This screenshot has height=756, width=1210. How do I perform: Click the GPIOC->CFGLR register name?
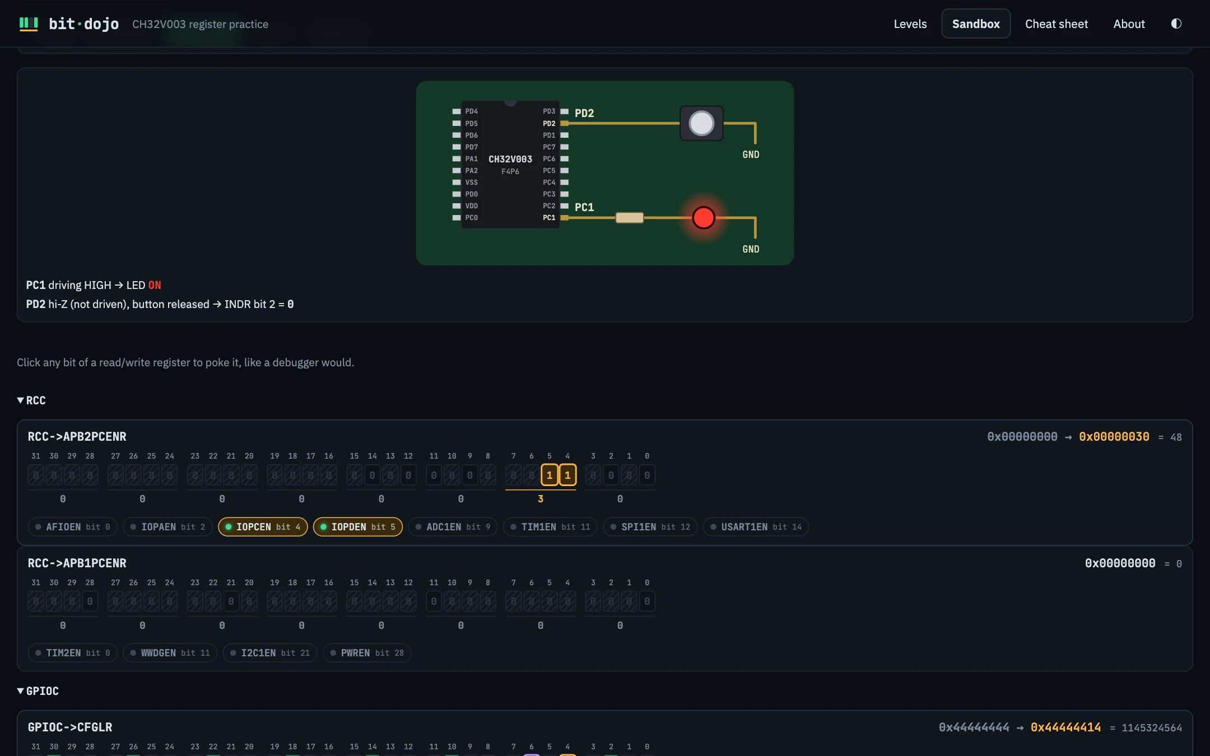tap(70, 727)
